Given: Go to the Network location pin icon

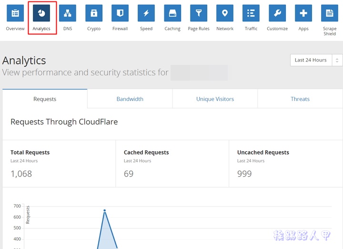Looking at the screenshot, I should pos(225,13).
